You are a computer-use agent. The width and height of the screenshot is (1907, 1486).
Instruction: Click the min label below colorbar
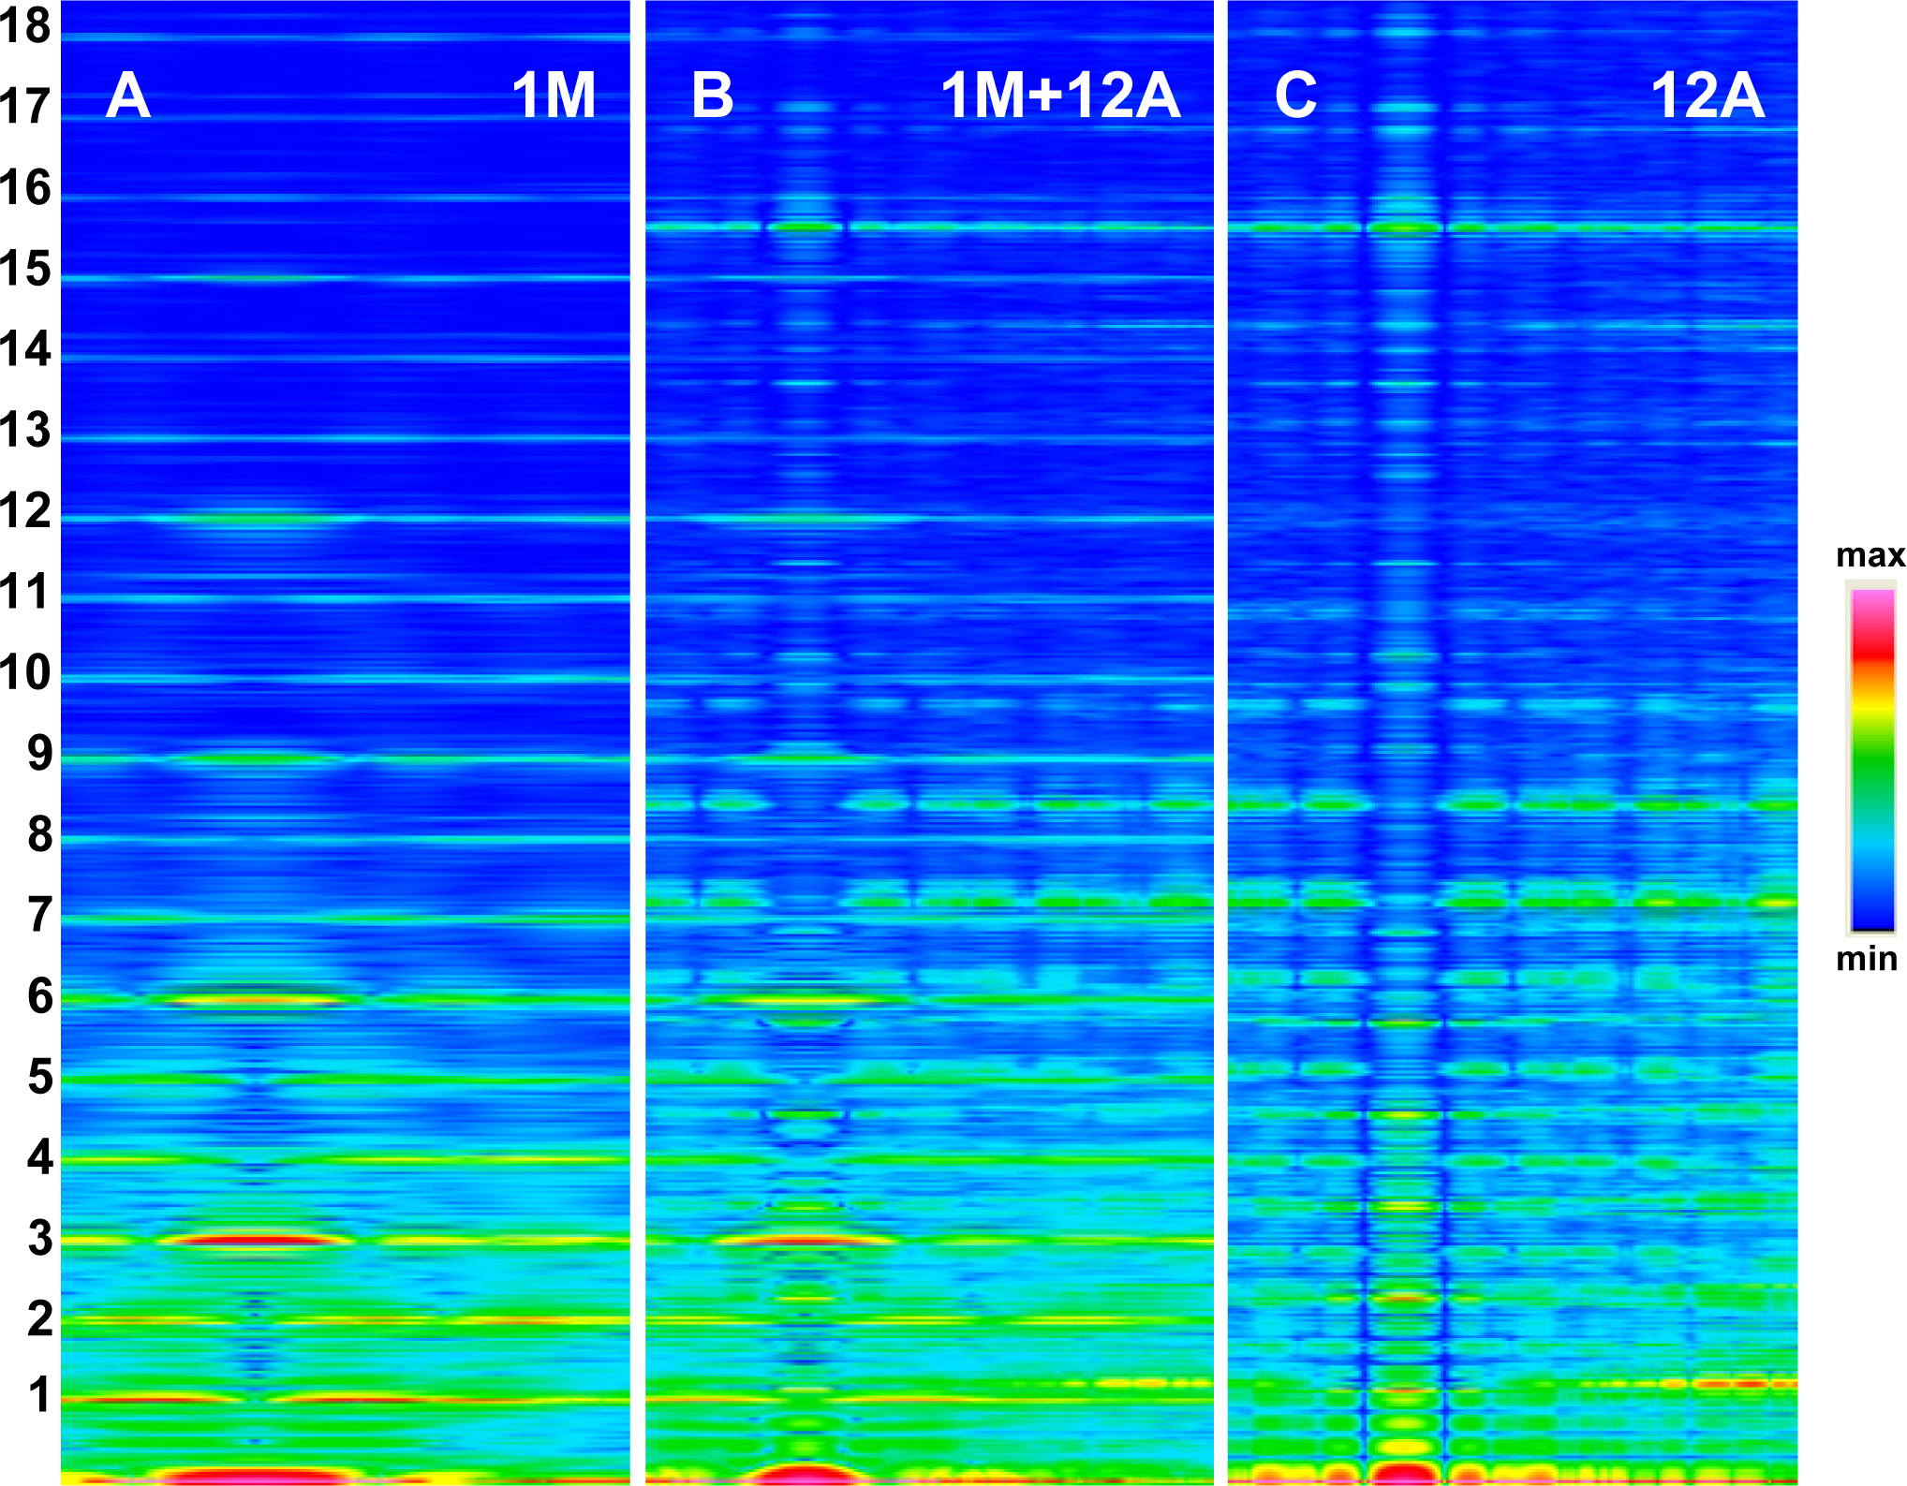click(x=1866, y=959)
